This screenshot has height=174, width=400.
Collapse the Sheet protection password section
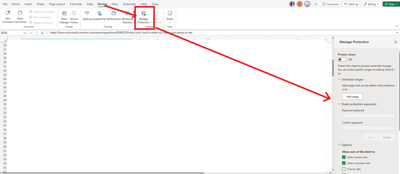(340, 104)
